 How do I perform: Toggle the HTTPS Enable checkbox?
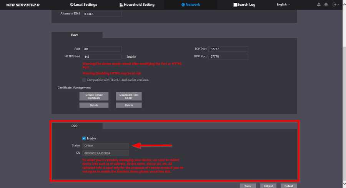pyautogui.click(x=124, y=57)
